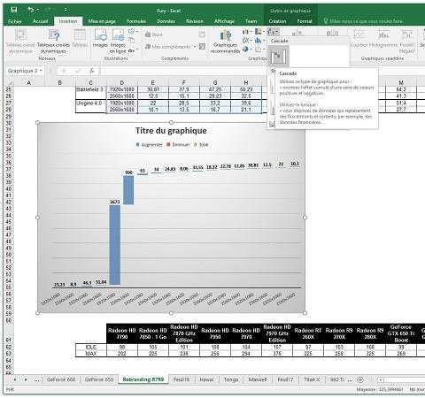The width and height of the screenshot is (425, 398).
Task: Select column M header
Action: pyautogui.click(x=401, y=82)
